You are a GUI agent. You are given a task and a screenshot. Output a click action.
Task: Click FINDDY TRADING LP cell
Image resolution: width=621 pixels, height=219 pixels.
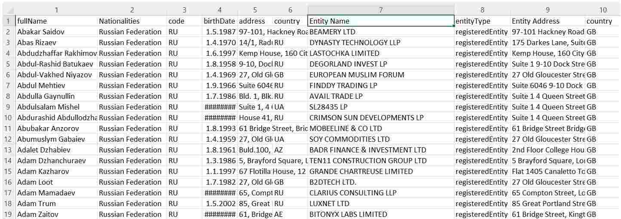pos(381,85)
